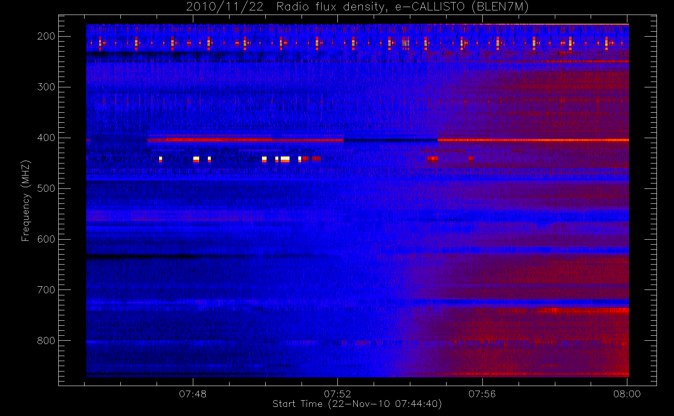Click the 07:56 time tick label

point(482,394)
